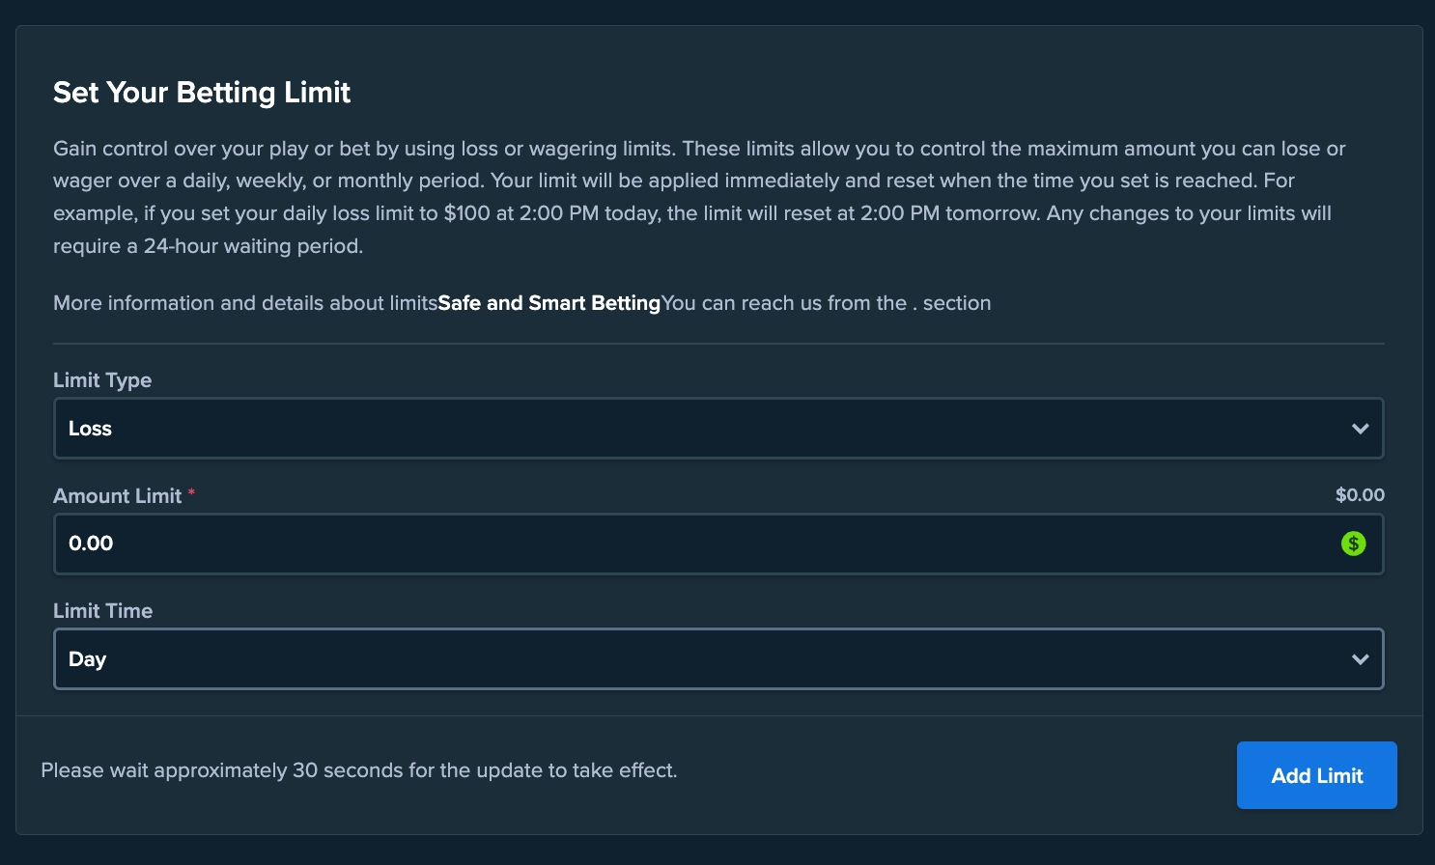The width and height of the screenshot is (1435, 865).
Task: Click the 'More information and details about limits' text
Action: pos(245,303)
